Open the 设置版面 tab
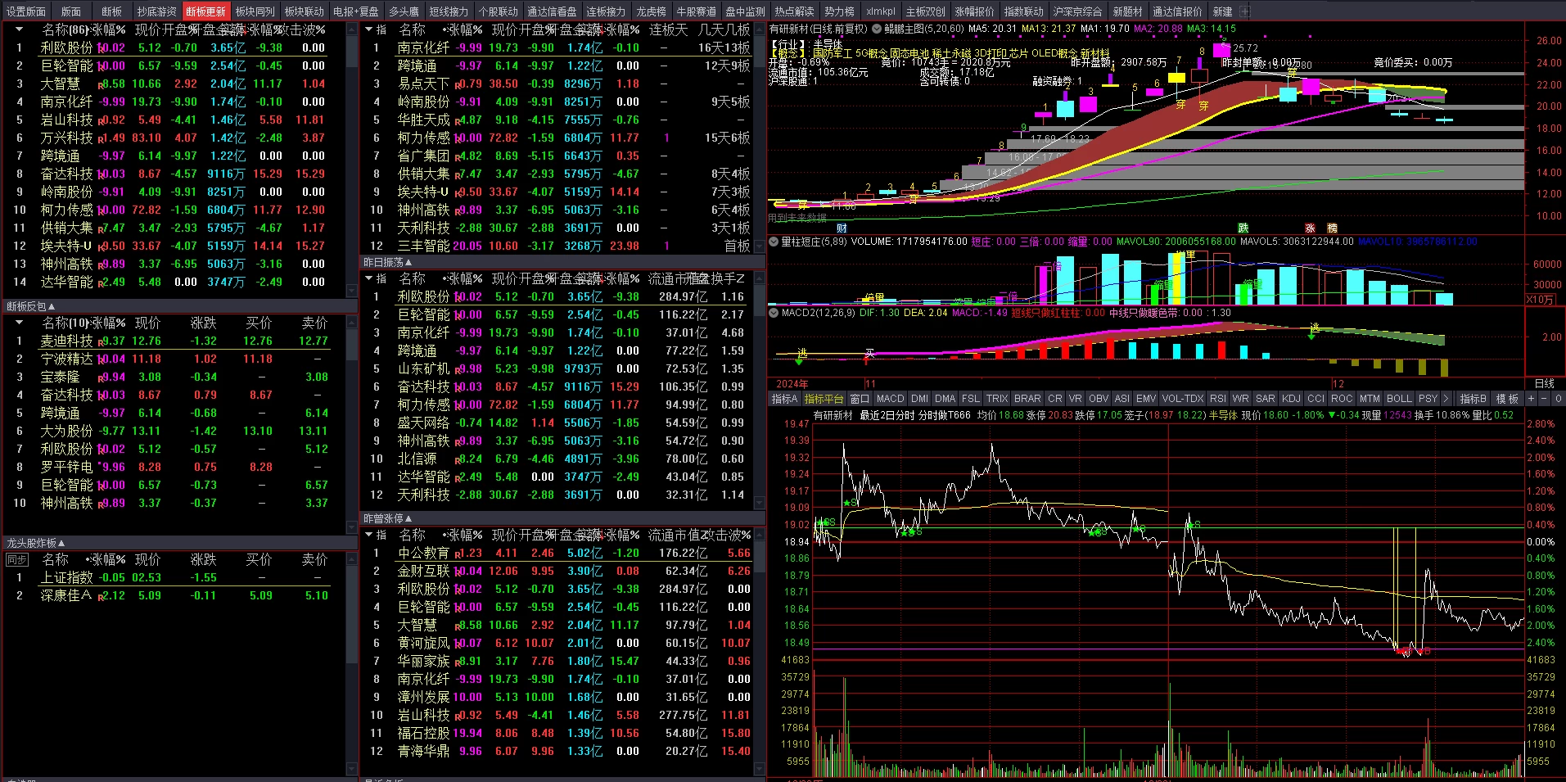The height and width of the screenshot is (782, 1566). coord(26,11)
